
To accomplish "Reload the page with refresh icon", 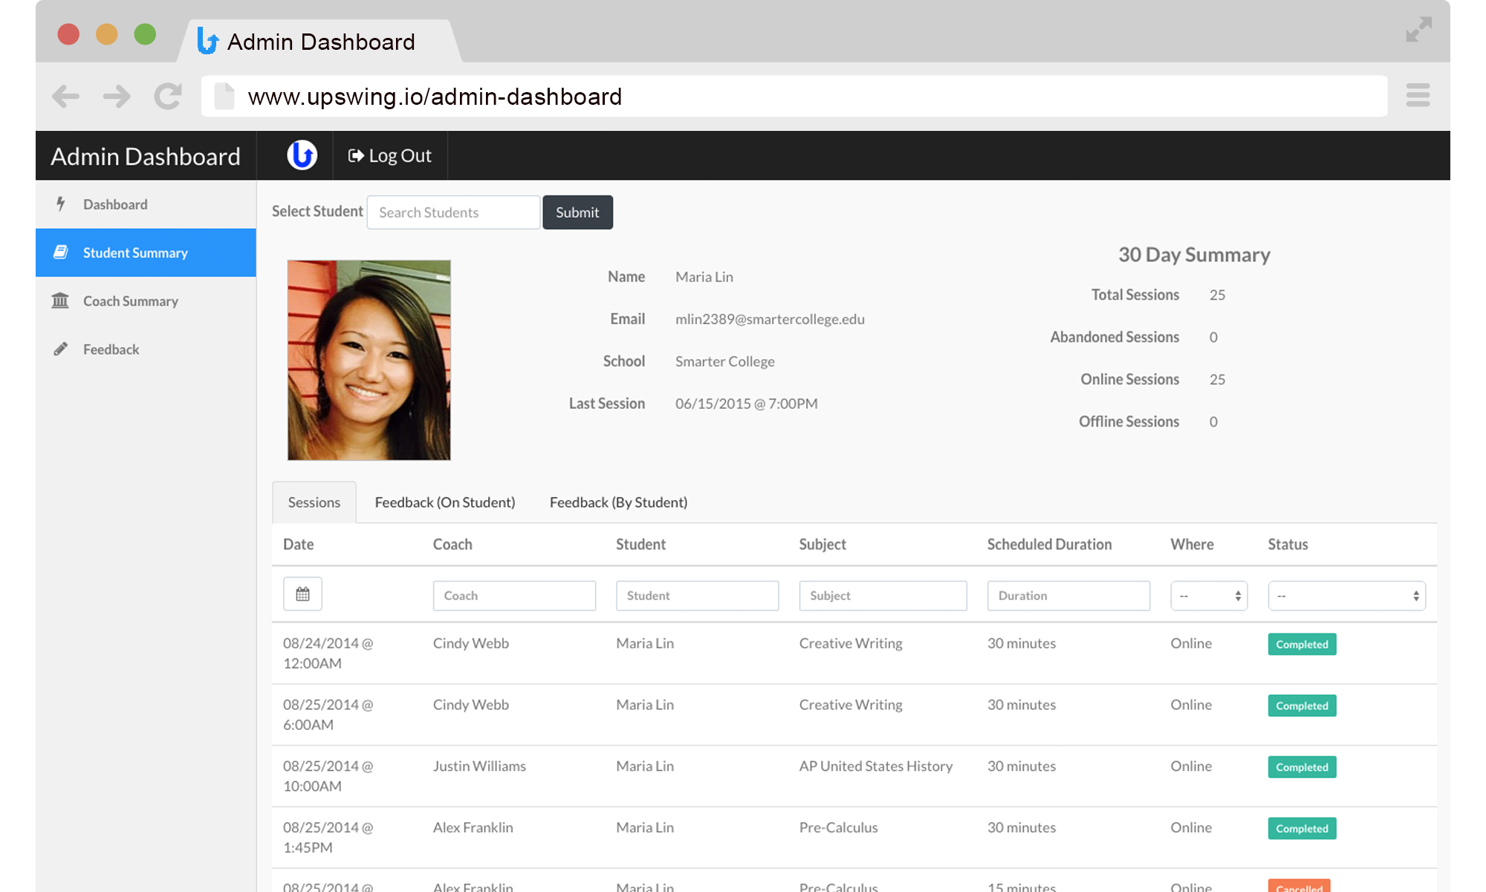I will 168,96.
